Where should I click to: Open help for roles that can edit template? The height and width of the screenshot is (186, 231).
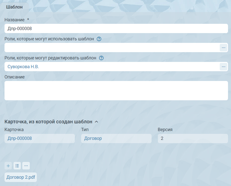tap(101, 58)
